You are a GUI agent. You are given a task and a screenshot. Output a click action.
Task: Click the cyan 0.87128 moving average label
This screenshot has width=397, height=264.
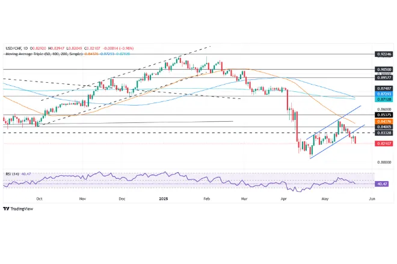384,100
